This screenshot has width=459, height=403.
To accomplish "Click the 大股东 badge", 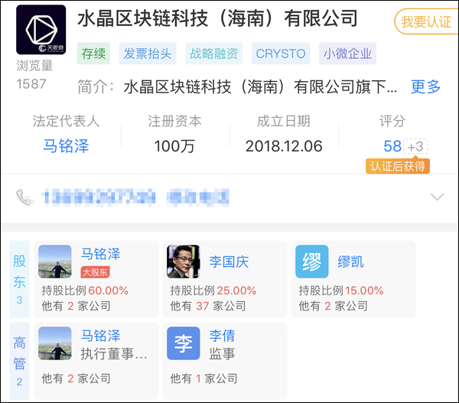I will (95, 272).
